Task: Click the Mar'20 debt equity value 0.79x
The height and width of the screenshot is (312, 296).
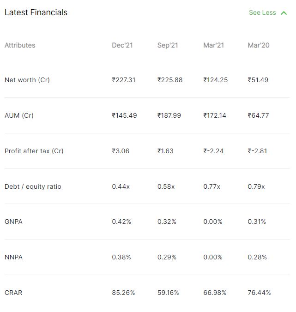Action: coord(256,186)
